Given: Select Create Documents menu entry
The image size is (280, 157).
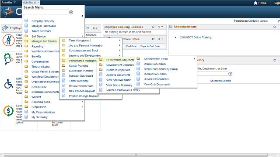Looking at the screenshot, I should point(154,64).
